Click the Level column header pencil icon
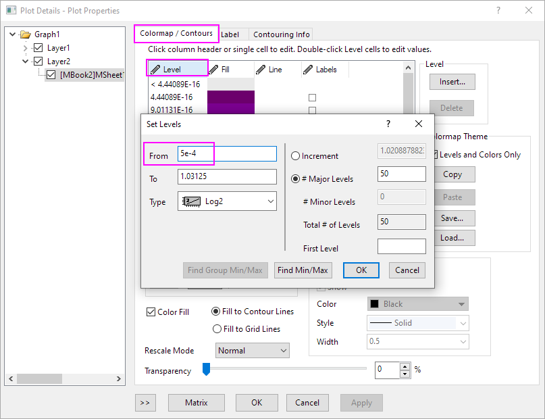The width and height of the screenshot is (545, 419). (x=155, y=69)
